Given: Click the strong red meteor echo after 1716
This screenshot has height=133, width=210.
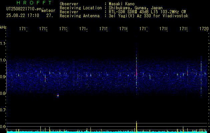Looking at the screenshot, I should coord(136,71).
